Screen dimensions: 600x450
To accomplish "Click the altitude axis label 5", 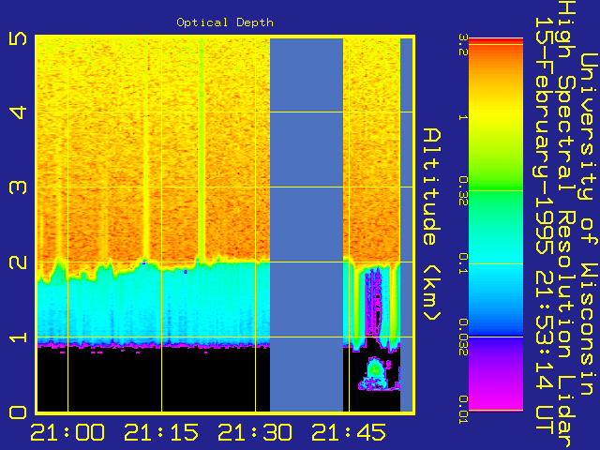I will [18, 38].
